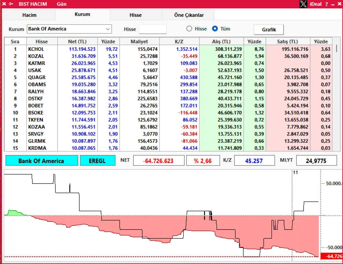Select the USAK stock row
This screenshot has width=343, height=264.
pyautogui.click(x=168, y=70)
